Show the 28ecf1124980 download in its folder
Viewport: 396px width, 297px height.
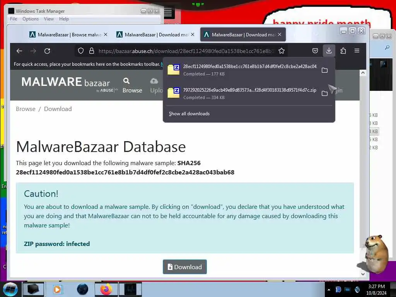coord(325,70)
